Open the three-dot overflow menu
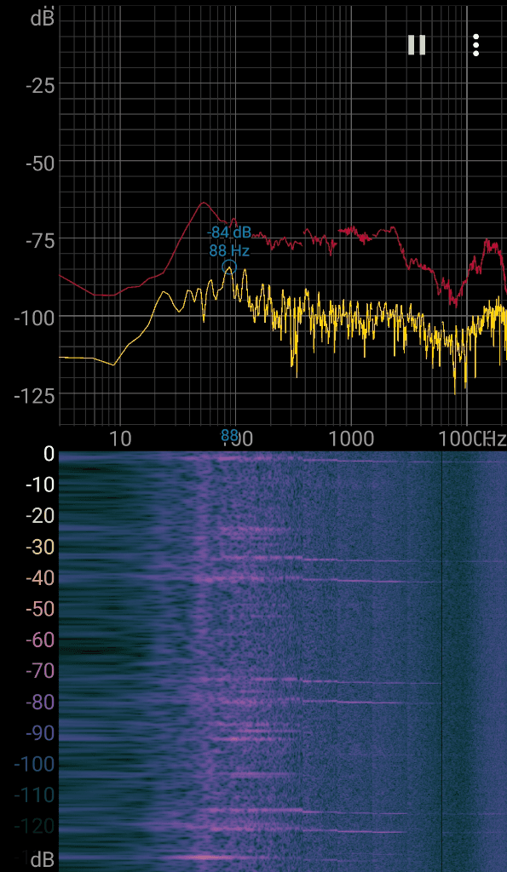Screen dimensions: 507x872 475,45
